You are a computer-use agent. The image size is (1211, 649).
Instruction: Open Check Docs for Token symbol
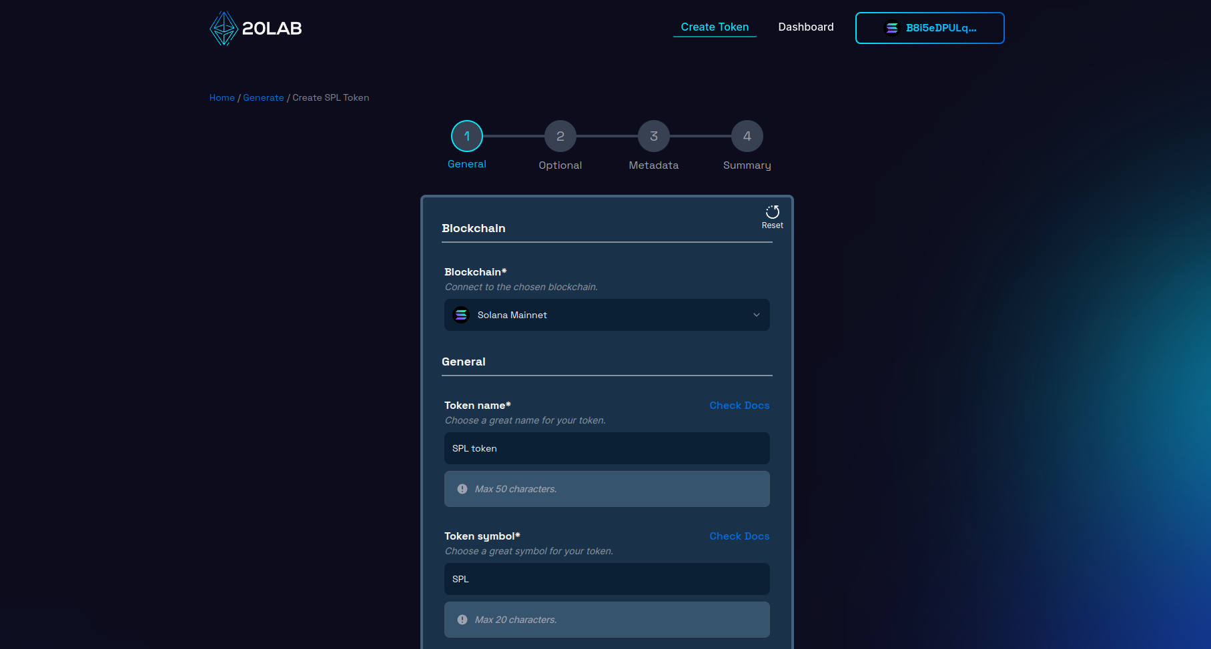click(x=739, y=536)
